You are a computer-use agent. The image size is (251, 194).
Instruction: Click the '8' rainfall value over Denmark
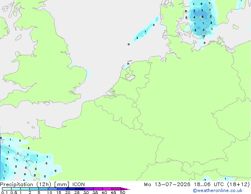coord(202,17)
